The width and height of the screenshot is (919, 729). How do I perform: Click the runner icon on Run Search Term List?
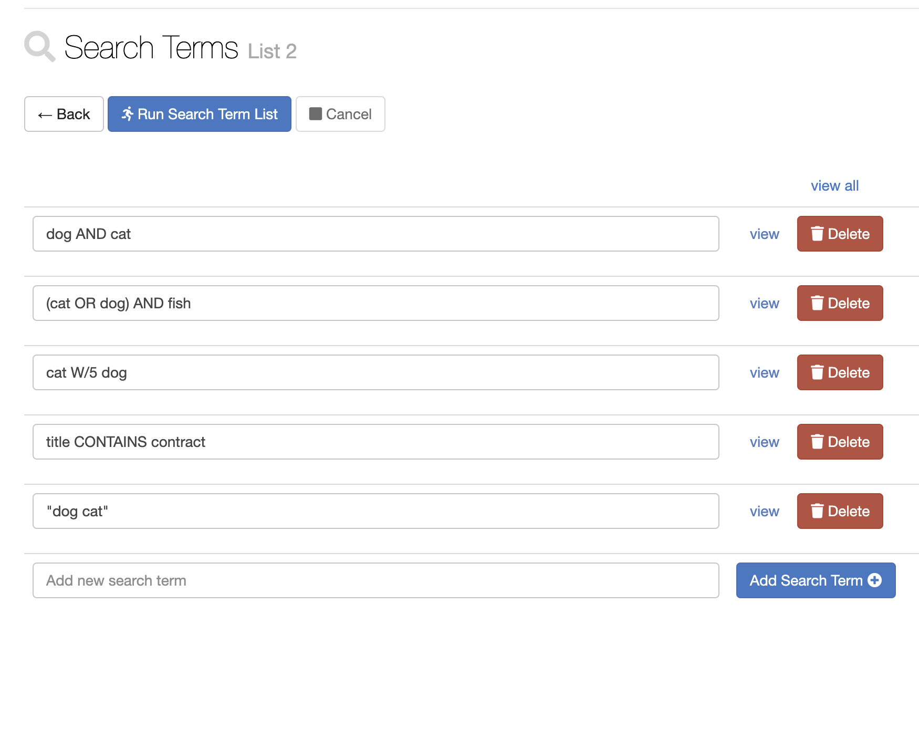point(129,114)
